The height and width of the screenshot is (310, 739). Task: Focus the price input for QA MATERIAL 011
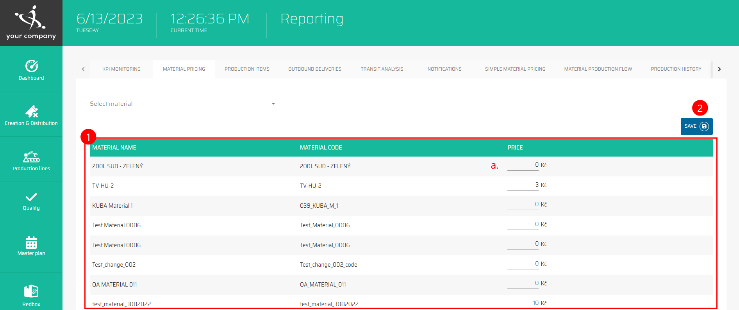point(523,283)
